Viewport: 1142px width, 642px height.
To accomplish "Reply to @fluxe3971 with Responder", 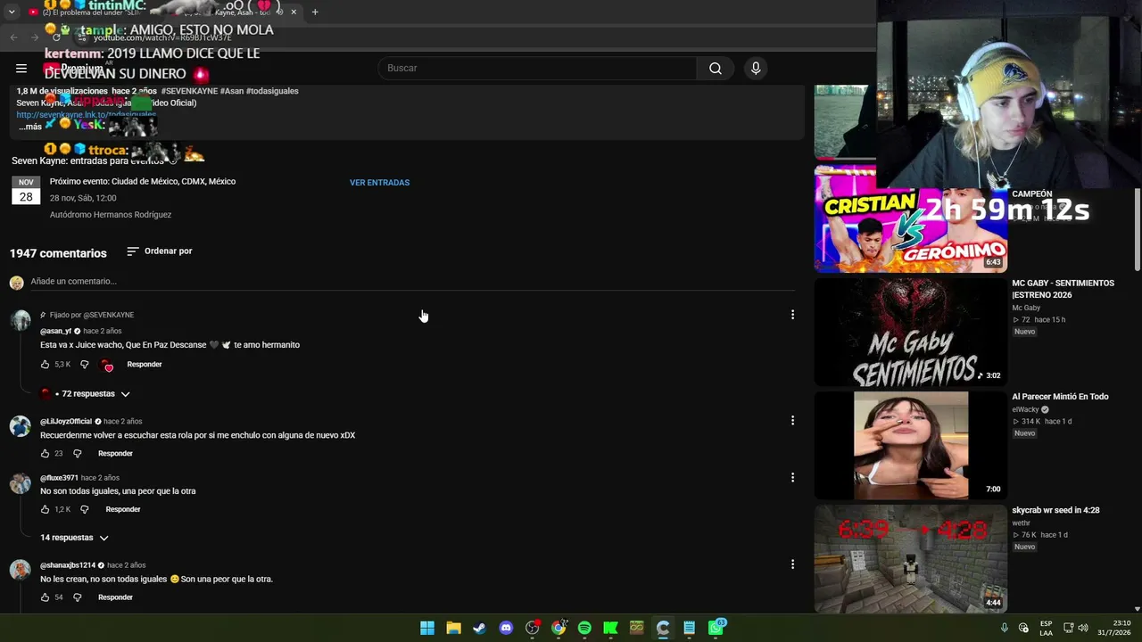I will [123, 510].
